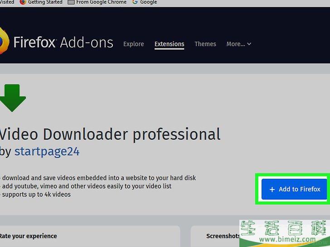
Task: Go to the Firefox Add-ons home title
Action: [63, 42]
